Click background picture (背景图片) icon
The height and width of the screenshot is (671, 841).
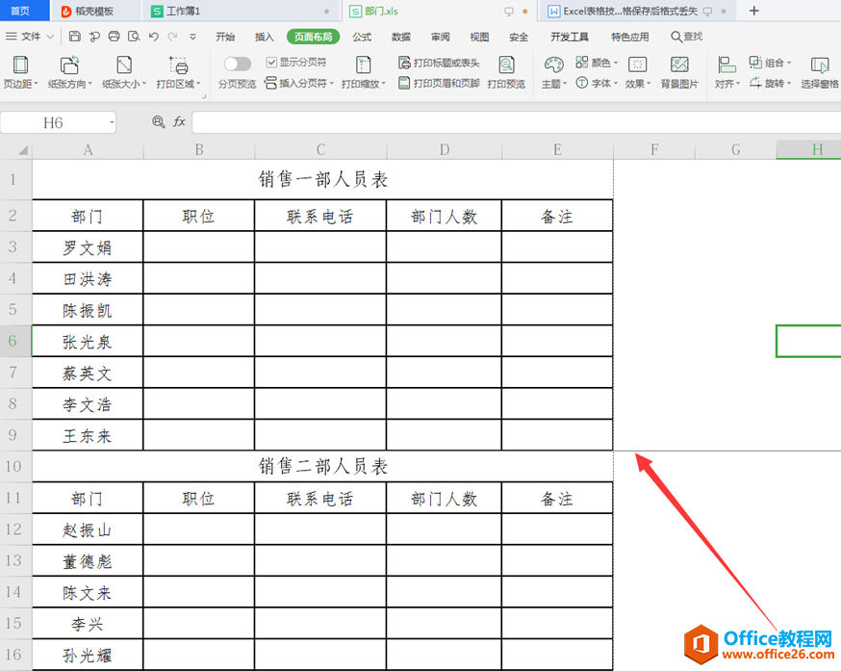pos(679,65)
